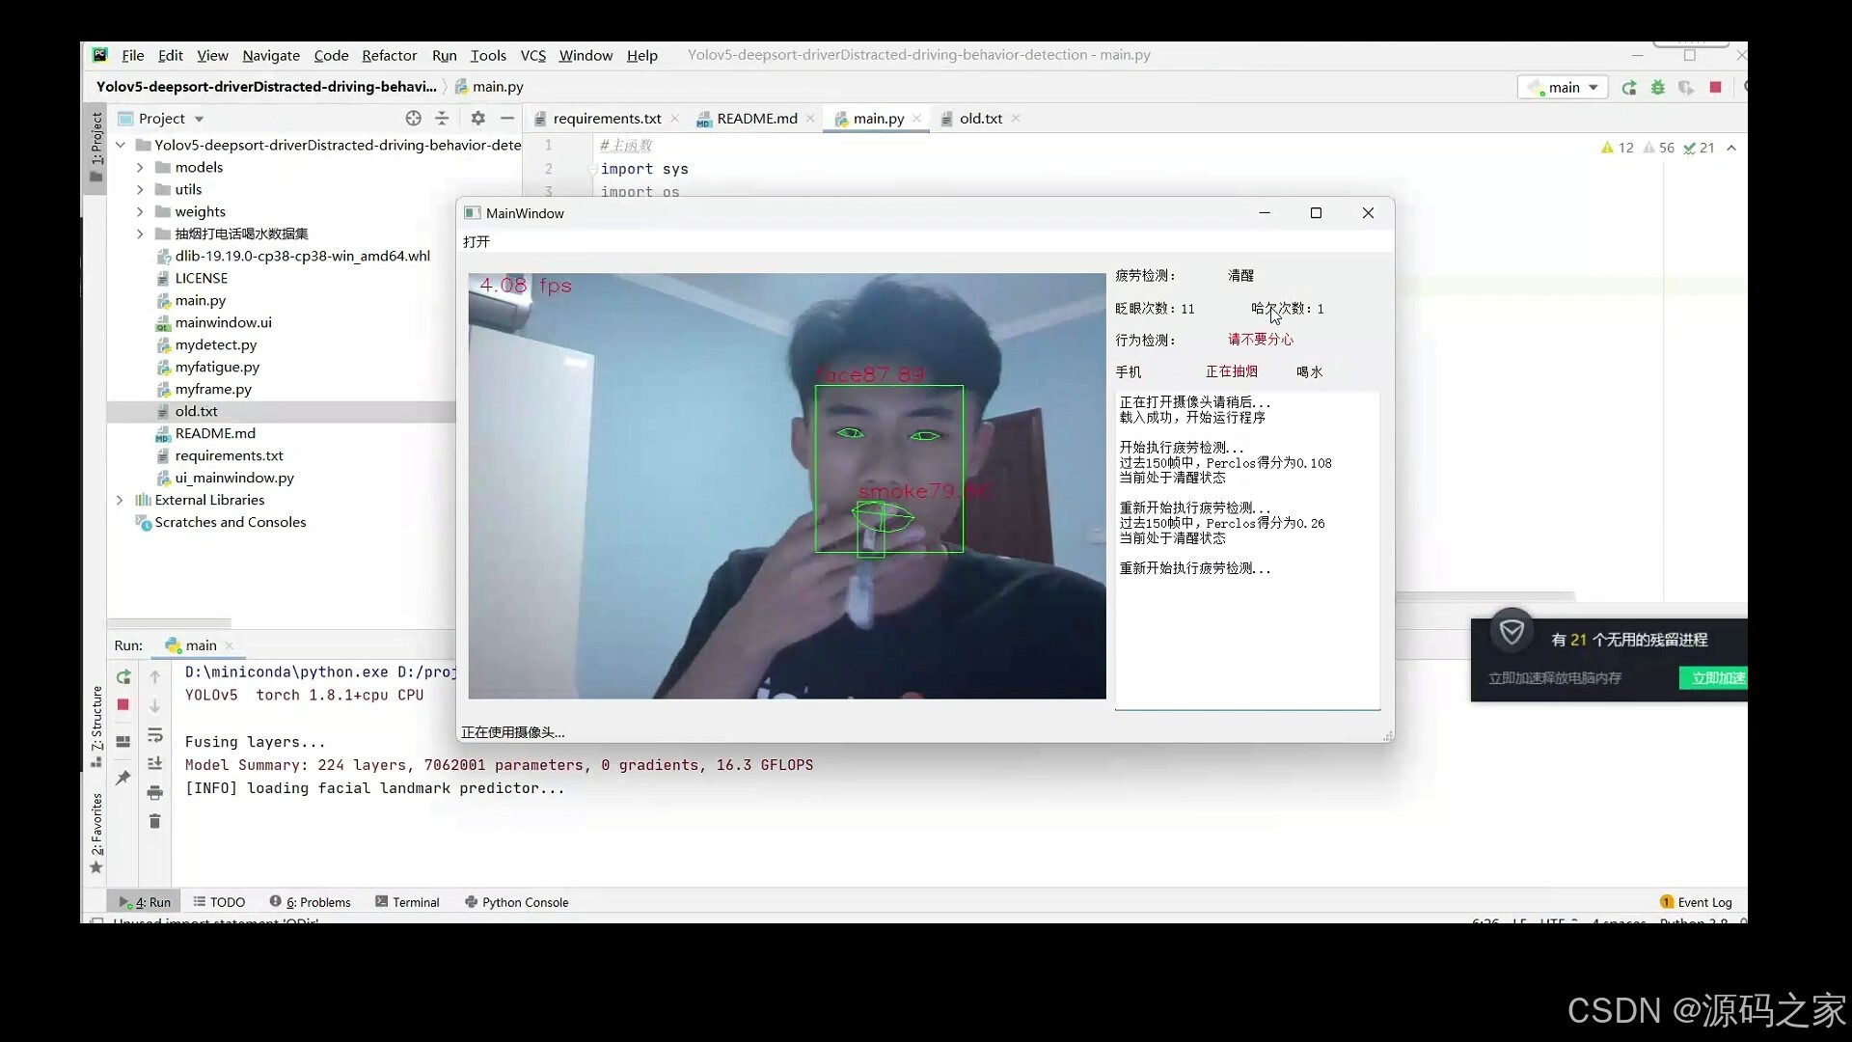This screenshot has width=1852, height=1042.
Task: Click the trash icon to clear Run output
Action: pyautogui.click(x=154, y=821)
